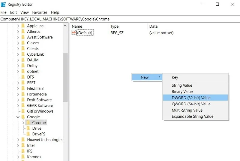Image resolution: width=240 pixels, height=161 pixels.
Task: Expand the Khronos key
Action: tap(18, 157)
